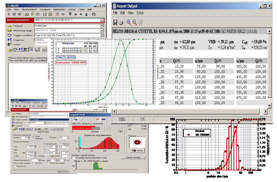Select the Standard mode radio button
Screen dimensions: 277x182
pos(44,144)
